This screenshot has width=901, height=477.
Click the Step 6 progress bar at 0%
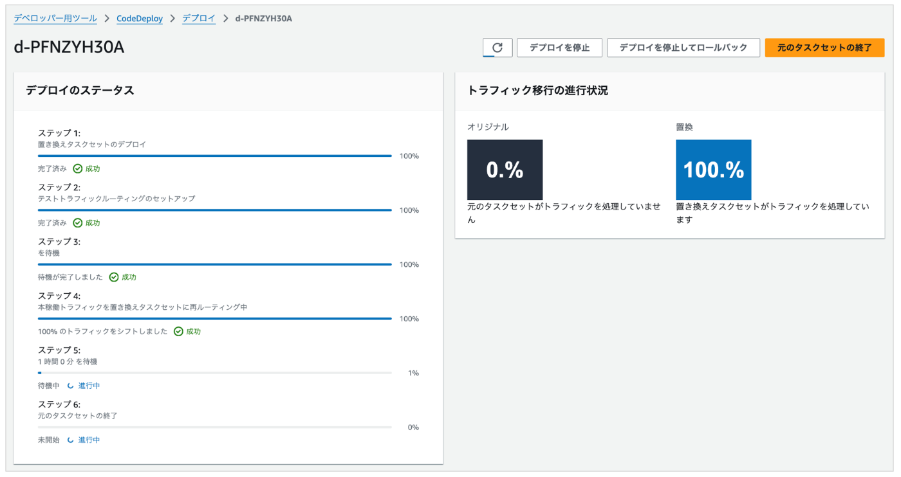215,427
